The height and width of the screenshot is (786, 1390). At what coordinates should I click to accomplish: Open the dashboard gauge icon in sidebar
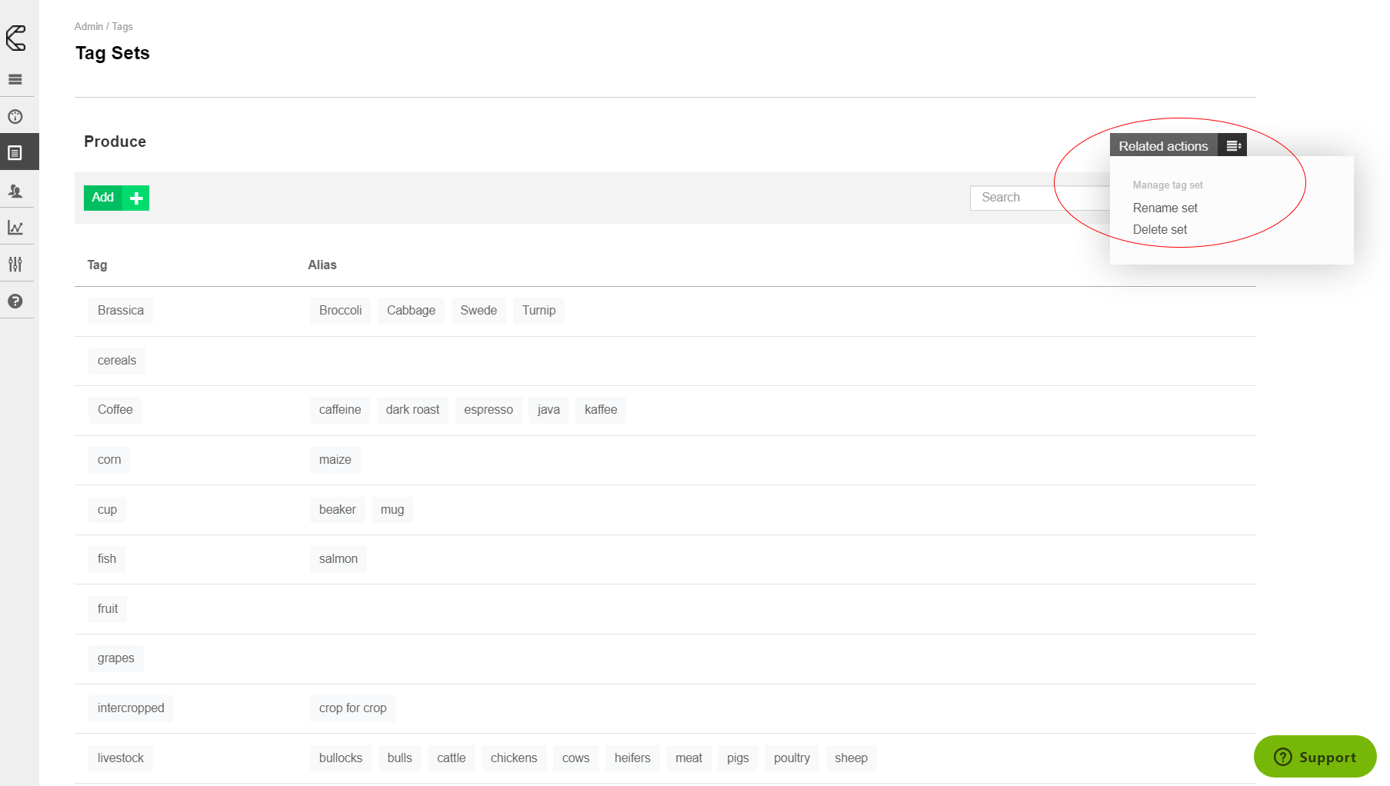15,117
